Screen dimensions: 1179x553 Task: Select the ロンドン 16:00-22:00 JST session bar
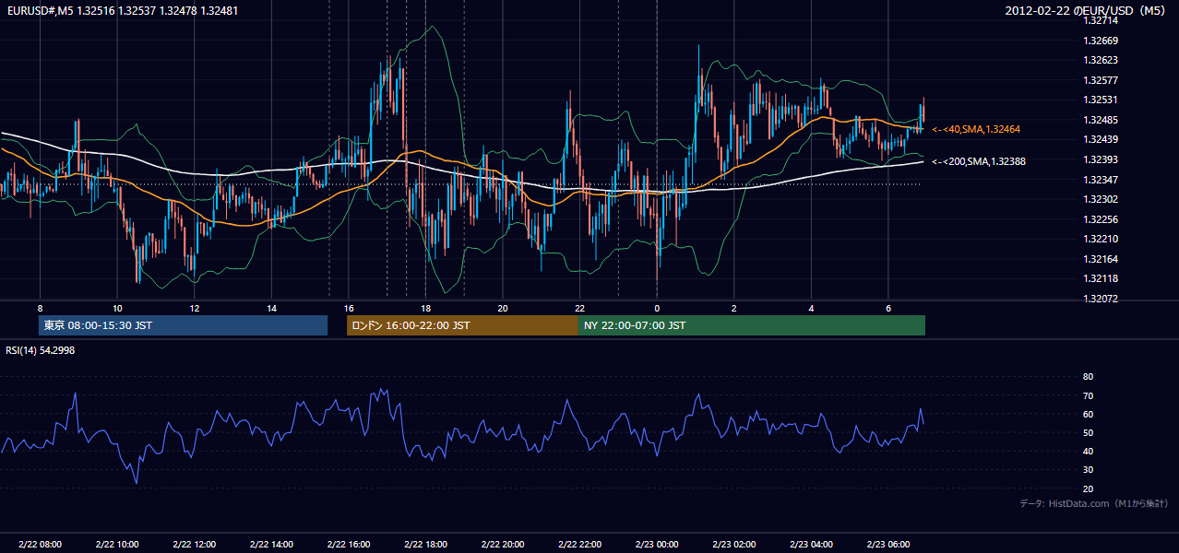[462, 325]
